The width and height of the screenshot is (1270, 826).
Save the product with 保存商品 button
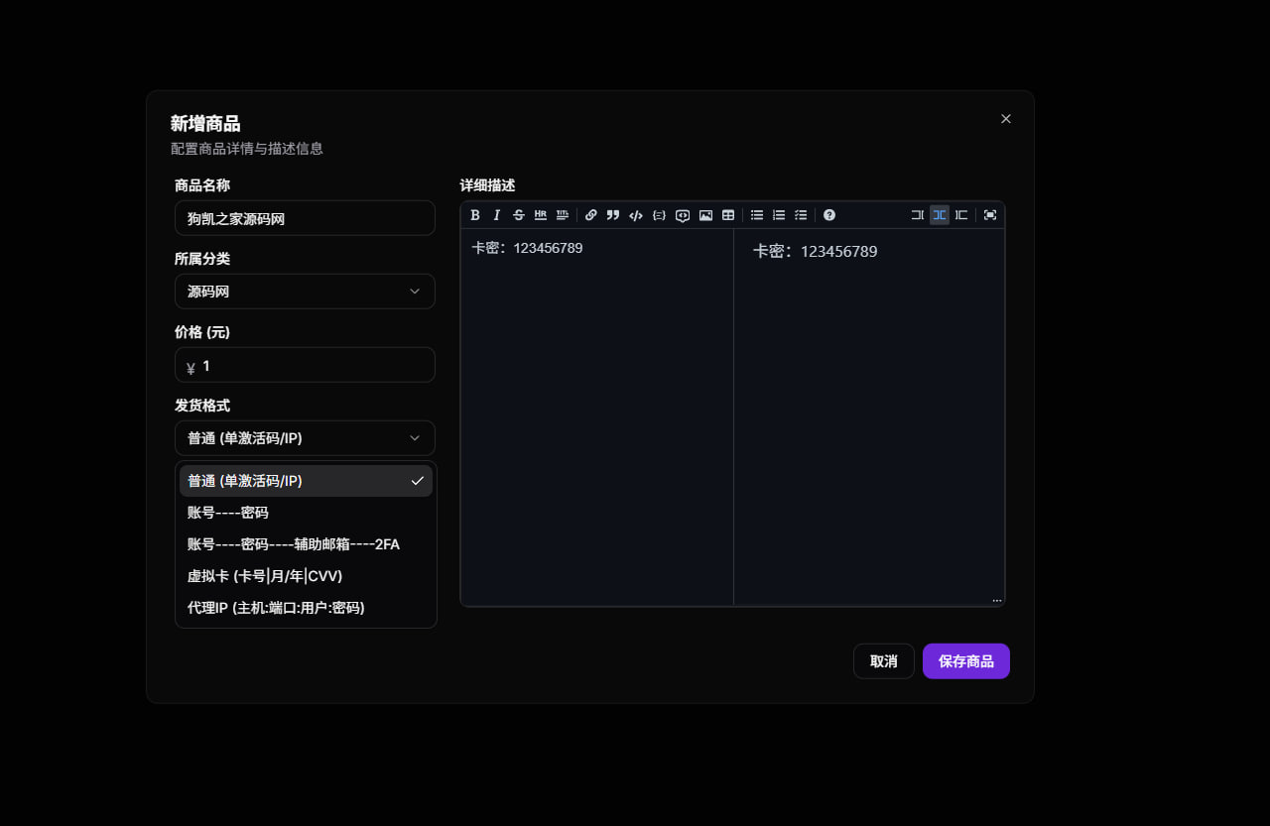pos(965,660)
